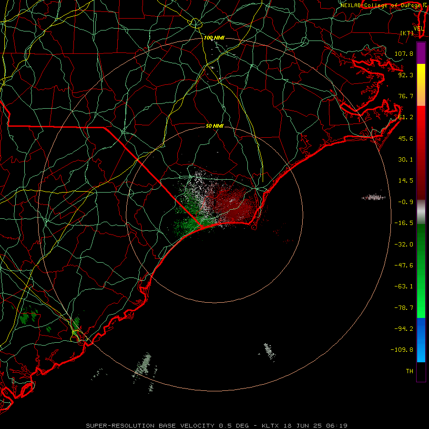
Task: Click the 76.7 velocity scale value
Action: 406,96
